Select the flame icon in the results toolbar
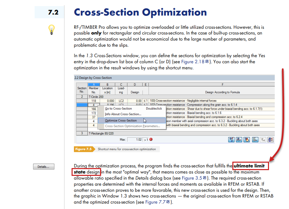The width and height of the screenshot is (289, 209). coord(246,139)
